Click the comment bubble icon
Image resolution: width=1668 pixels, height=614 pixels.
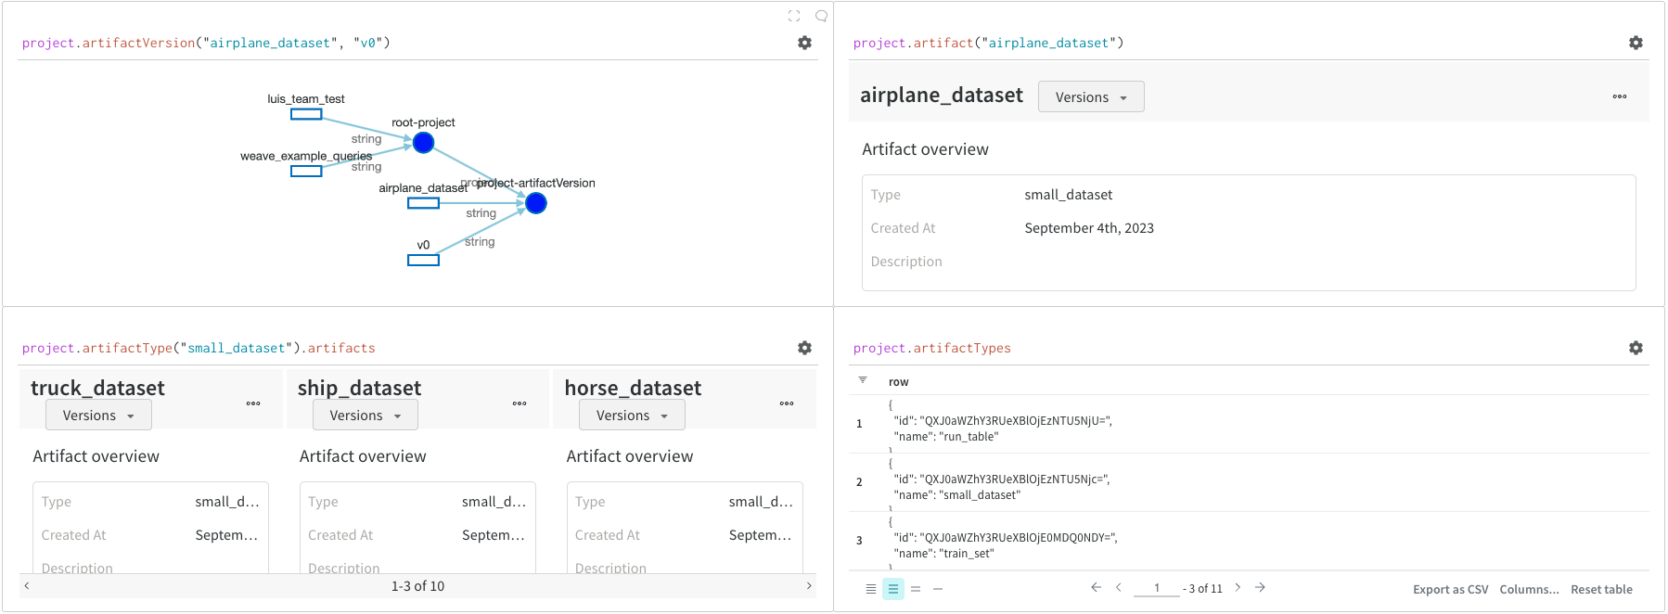(x=821, y=16)
